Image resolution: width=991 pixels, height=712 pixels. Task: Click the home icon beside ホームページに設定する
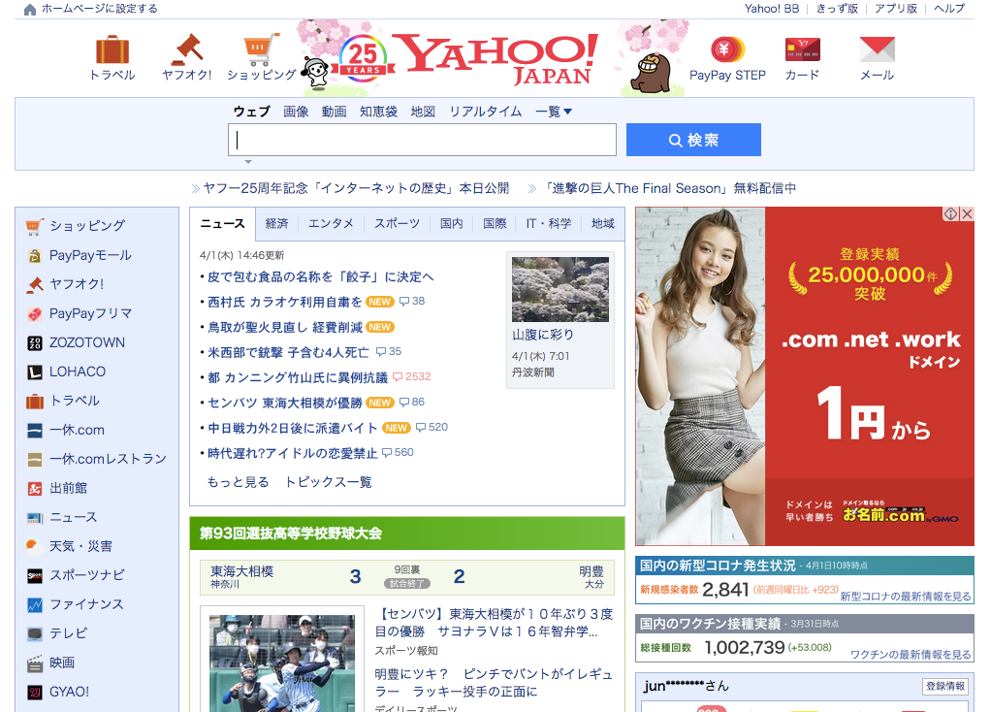coord(29,10)
